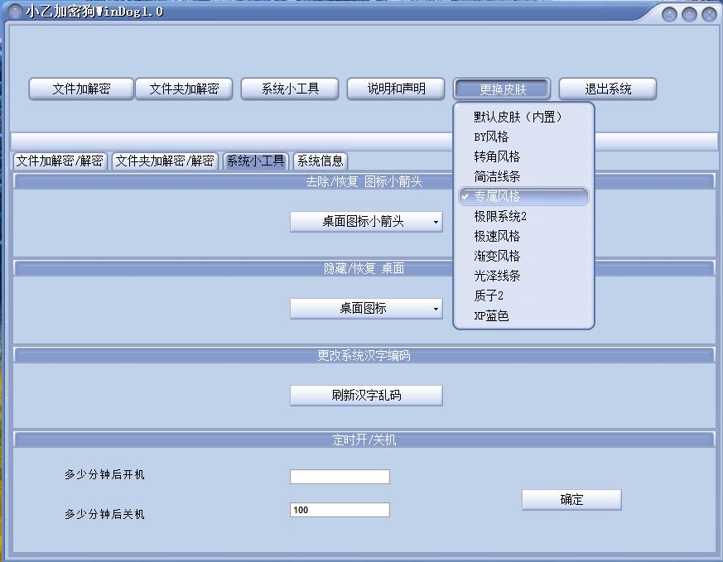This screenshot has height=562, width=723.
Task: Click the title bar app icon
Action: click(15, 11)
